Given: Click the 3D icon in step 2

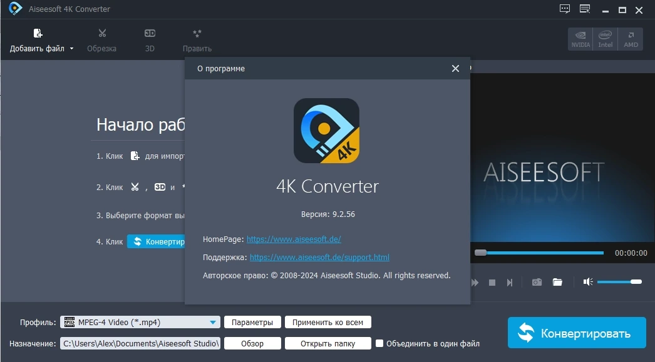Looking at the screenshot, I should click(160, 187).
